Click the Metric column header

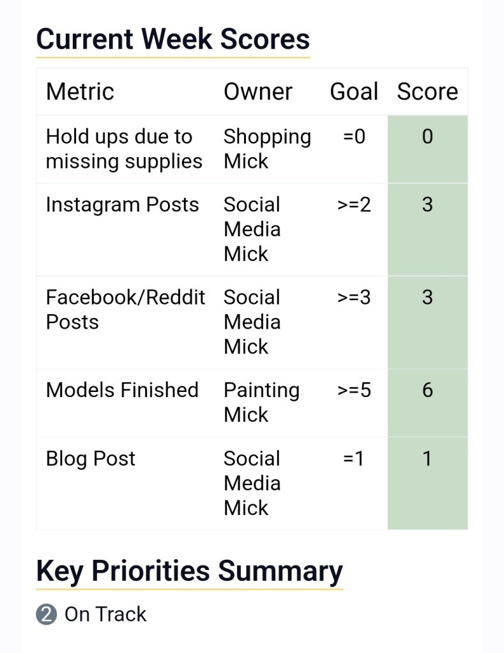[80, 91]
